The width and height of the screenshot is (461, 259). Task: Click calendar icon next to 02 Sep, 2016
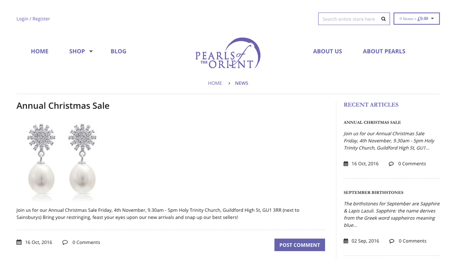346,241
